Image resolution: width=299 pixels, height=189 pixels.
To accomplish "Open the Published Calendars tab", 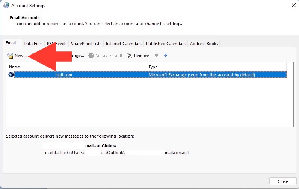I will pyautogui.click(x=166, y=44).
